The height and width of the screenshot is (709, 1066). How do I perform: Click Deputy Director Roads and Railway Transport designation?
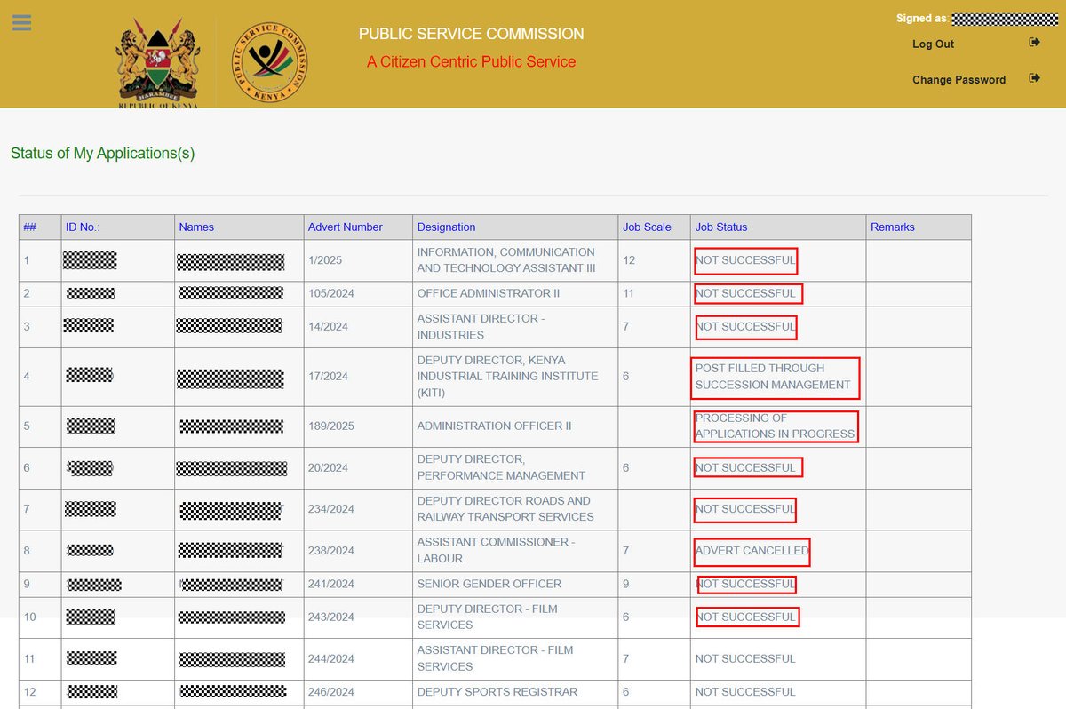(x=505, y=509)
